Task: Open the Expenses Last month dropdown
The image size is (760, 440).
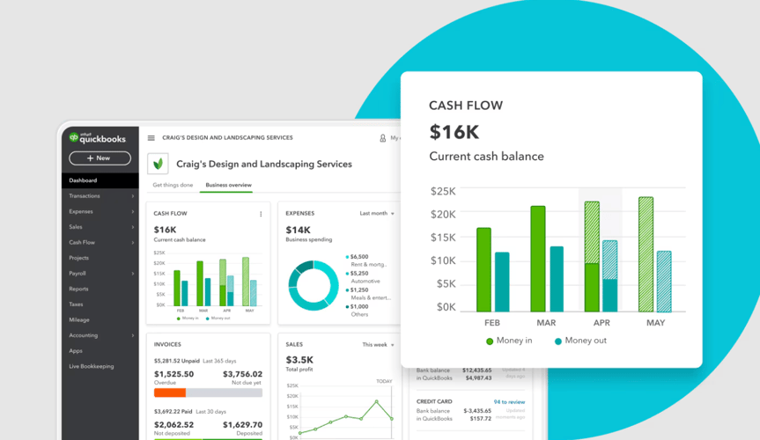Action: [377, 213]
